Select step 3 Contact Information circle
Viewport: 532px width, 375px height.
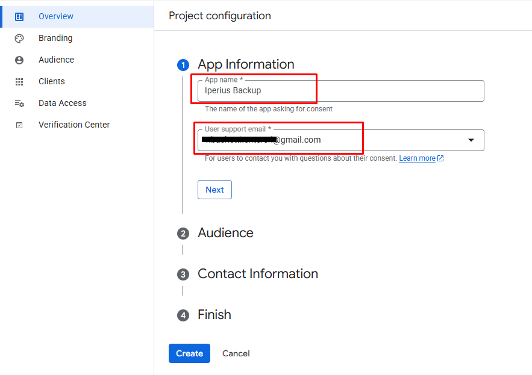coord(183,274)
